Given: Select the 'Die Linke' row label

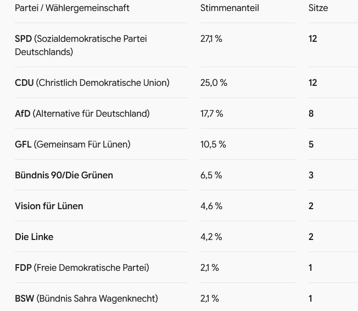Looking at the screenshot, I should click(x=34, y=237).
